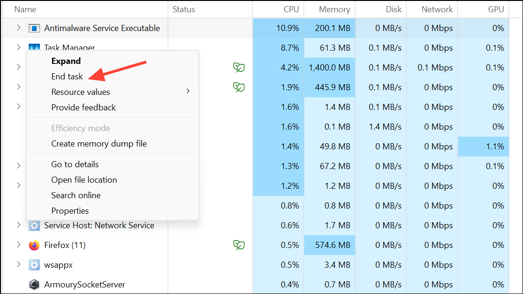The height and width of the screenshot is (294, 523).
Task: Open the Resource values submenu
Action: [x=80, y=92]
